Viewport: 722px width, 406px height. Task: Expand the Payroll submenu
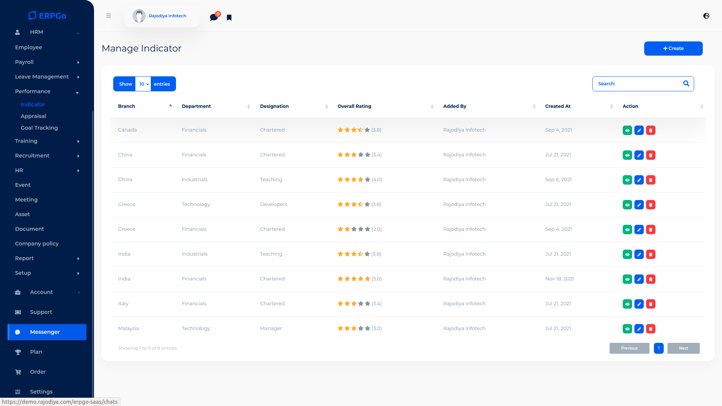click(47, 62)
